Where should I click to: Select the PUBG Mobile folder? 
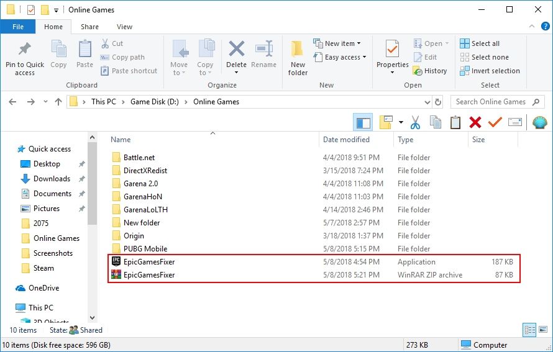point(145,249)
